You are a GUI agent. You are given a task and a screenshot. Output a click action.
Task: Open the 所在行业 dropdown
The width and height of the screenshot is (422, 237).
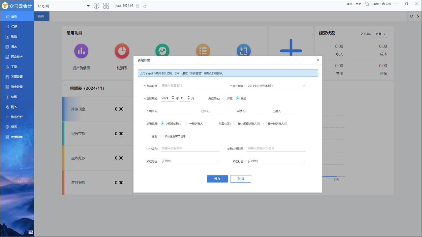[304, 161]
